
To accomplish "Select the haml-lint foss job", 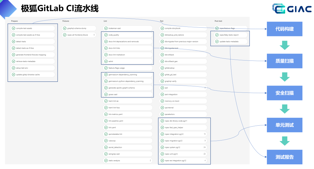I will click(128, 108).
